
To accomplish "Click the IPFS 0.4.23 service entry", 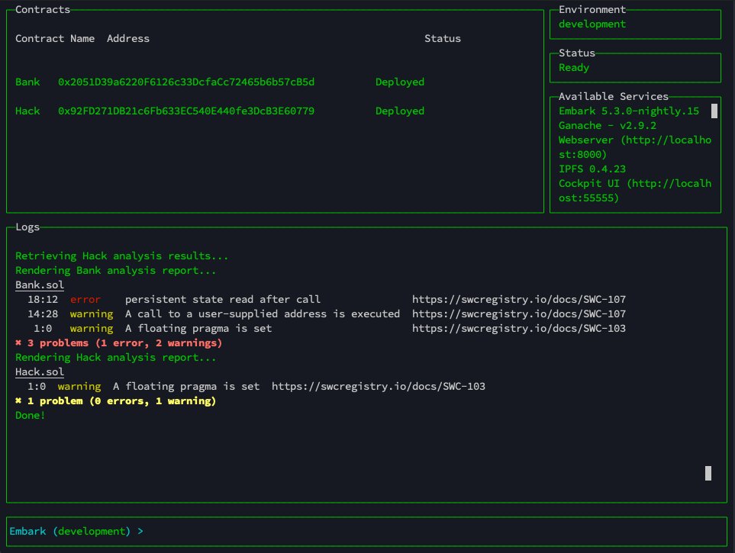I will click(x=592, y=169).
